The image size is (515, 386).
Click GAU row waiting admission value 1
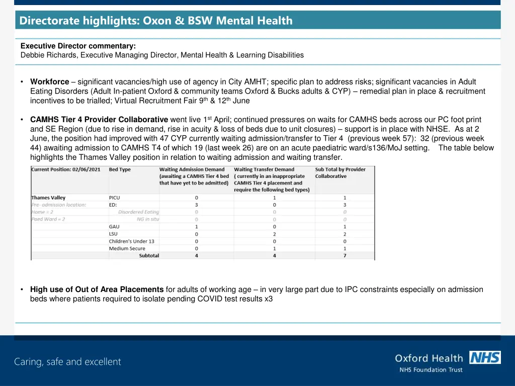click(x=197, y=227)
